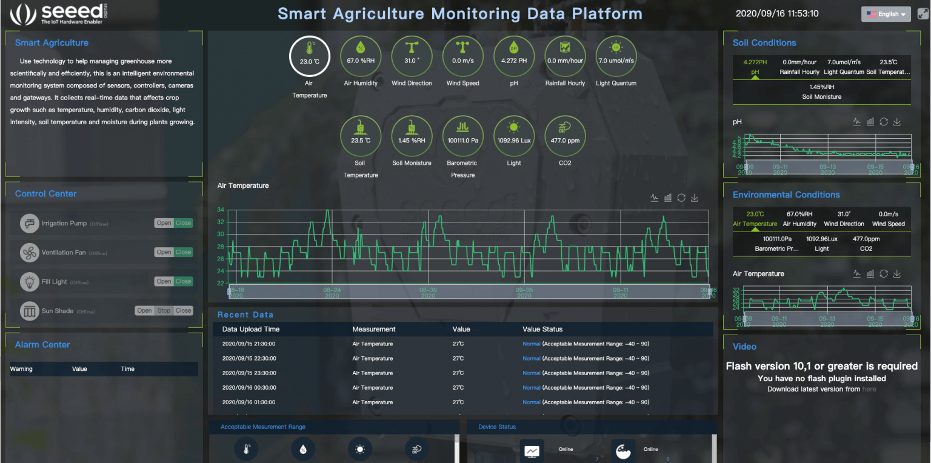Download the Air Temperature chart data
The height and width of the screenshot is (463, 931).
click(x=695, y=198)
